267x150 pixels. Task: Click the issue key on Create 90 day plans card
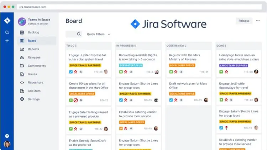click(x=104, y=100)
